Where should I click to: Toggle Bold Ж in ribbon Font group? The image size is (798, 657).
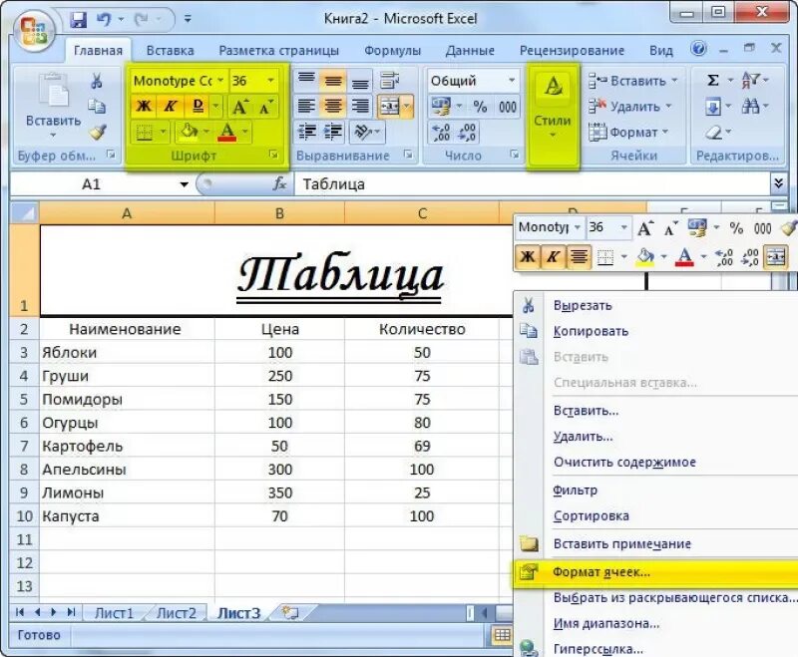(144, 107)
